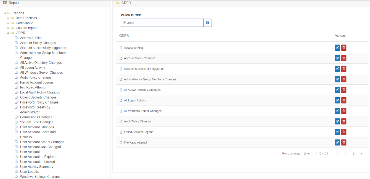Collapse the root Reports tree node
The image size is (370, 179).
[x=5, y=13]
